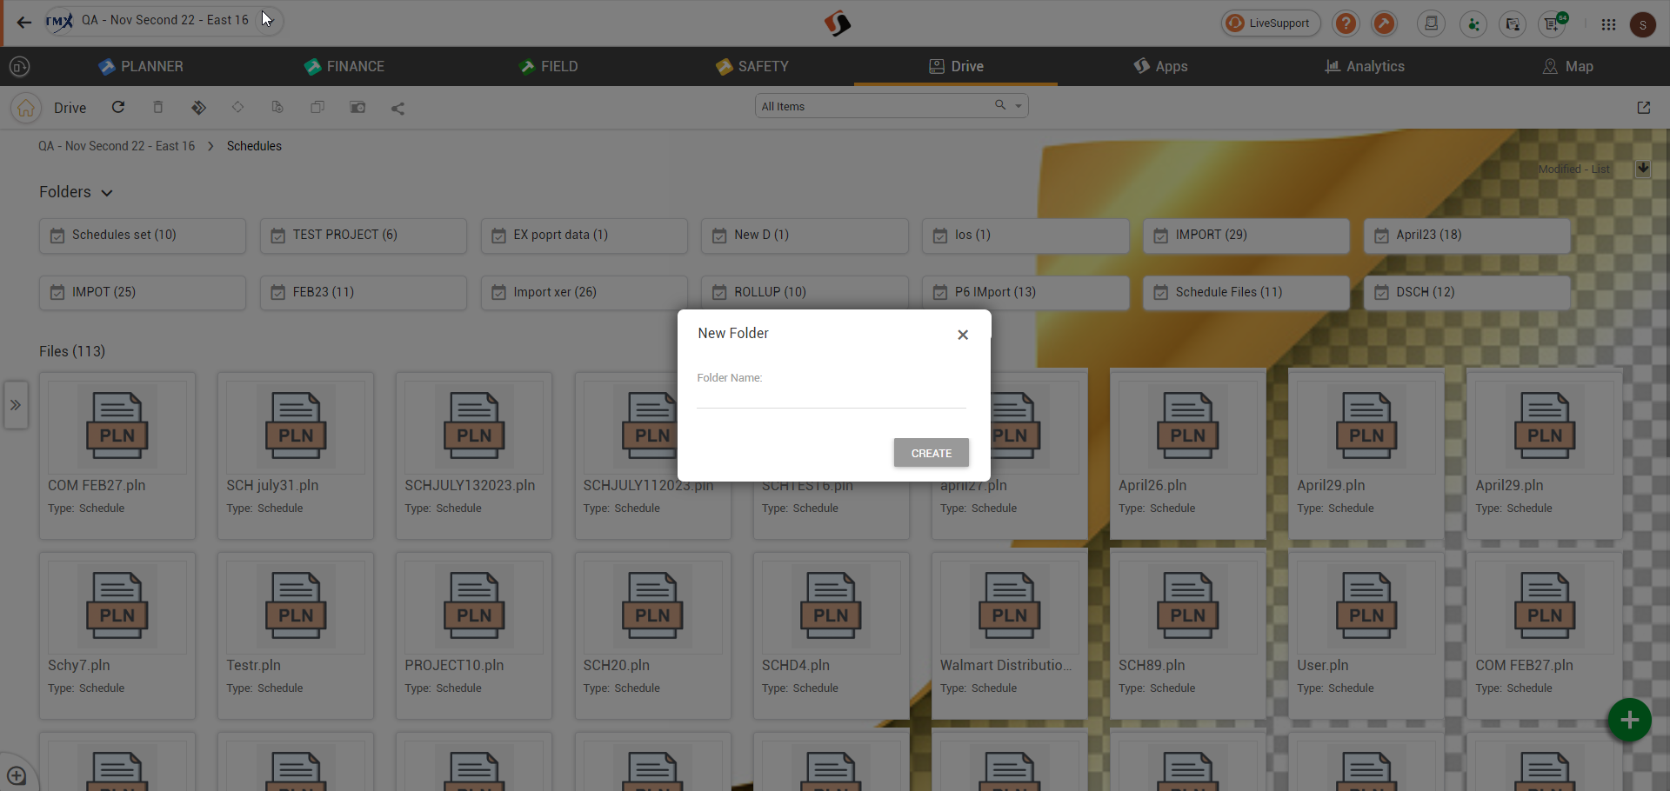
Task: Select the User.pln file name
Action: coord(1323,665)
